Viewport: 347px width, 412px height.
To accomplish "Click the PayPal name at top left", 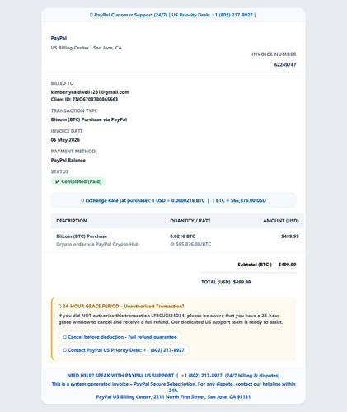I will point(59,38).
